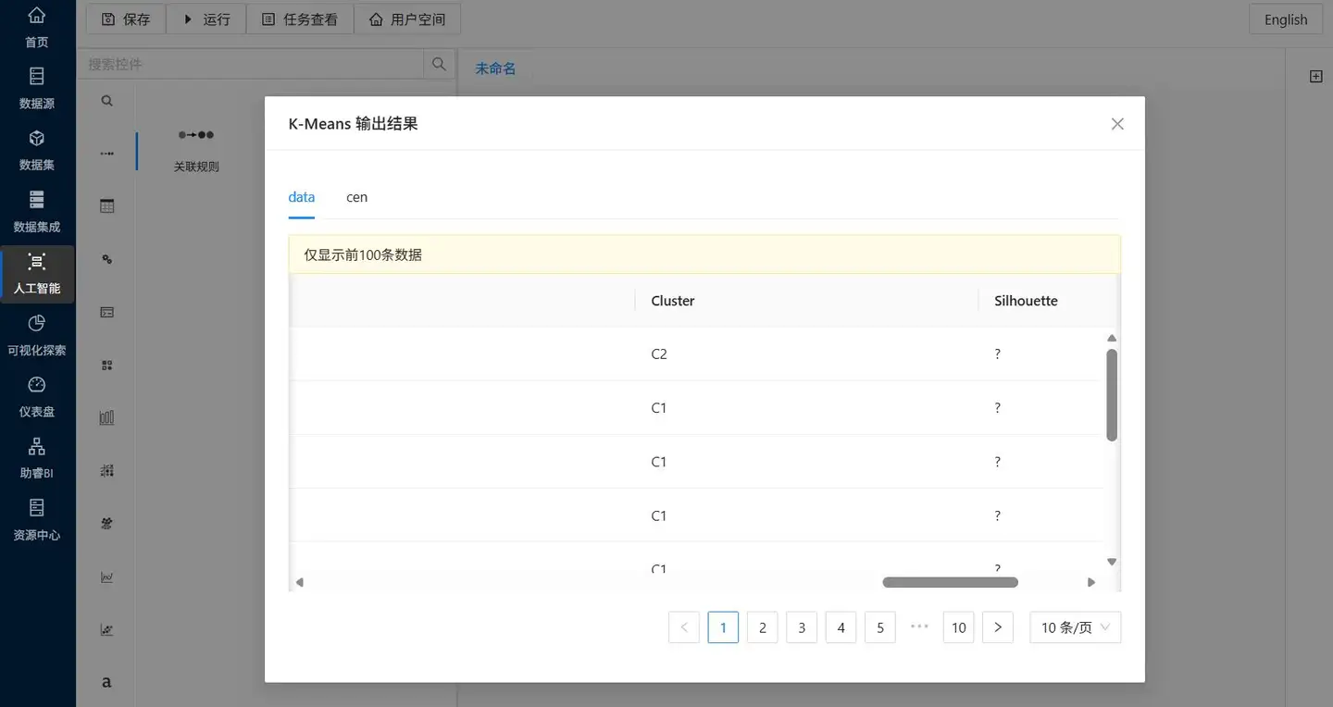1333x707 pixels.
Task: Click the 搜索控件 search input field
Action: (x=251, y=64)
